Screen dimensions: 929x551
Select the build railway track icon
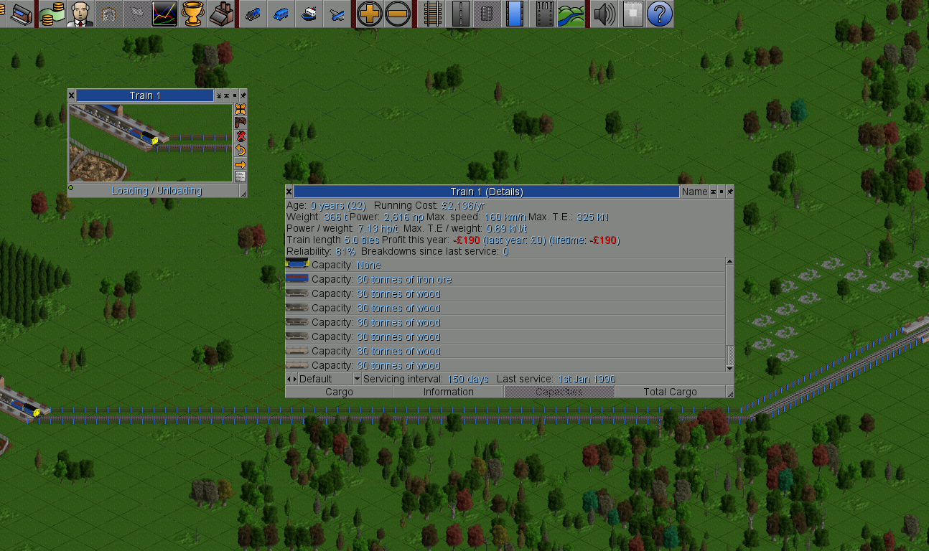click(x=432, y=14)
